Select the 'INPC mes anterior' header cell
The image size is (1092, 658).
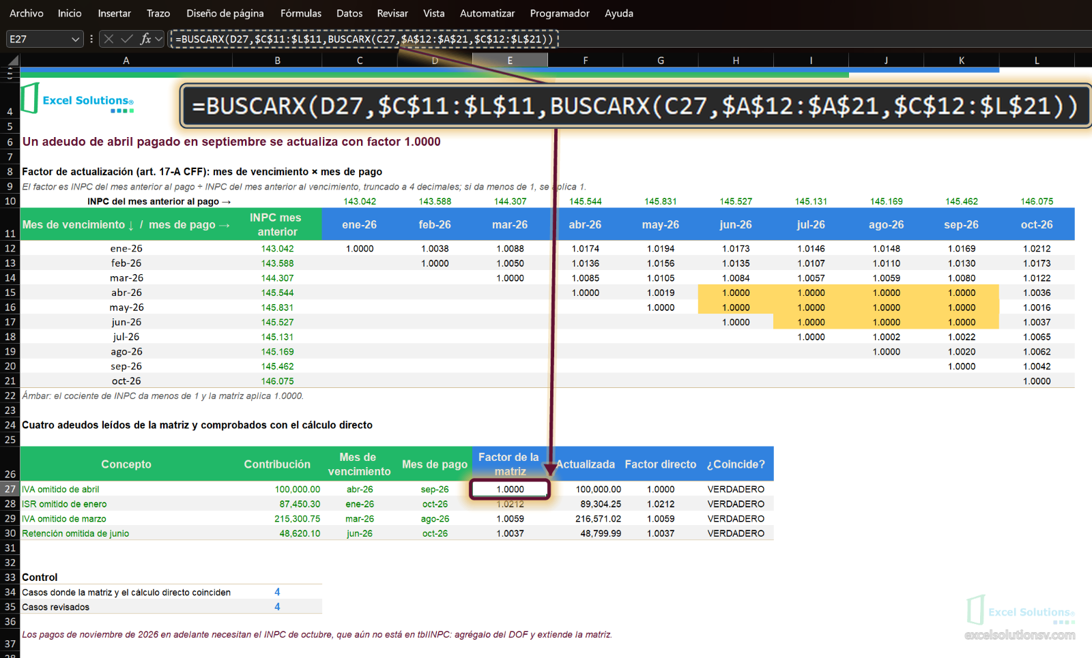point(277,224)
